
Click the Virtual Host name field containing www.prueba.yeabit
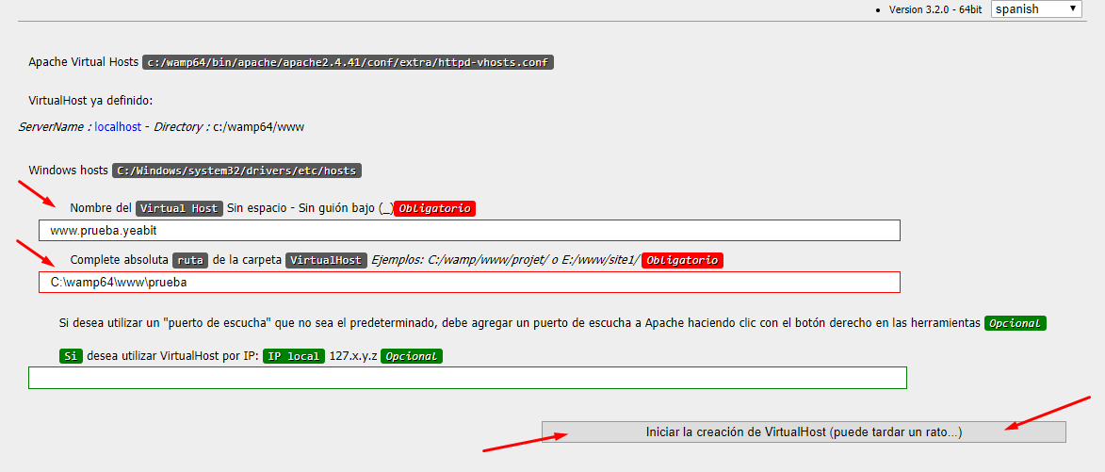[469, 231]
